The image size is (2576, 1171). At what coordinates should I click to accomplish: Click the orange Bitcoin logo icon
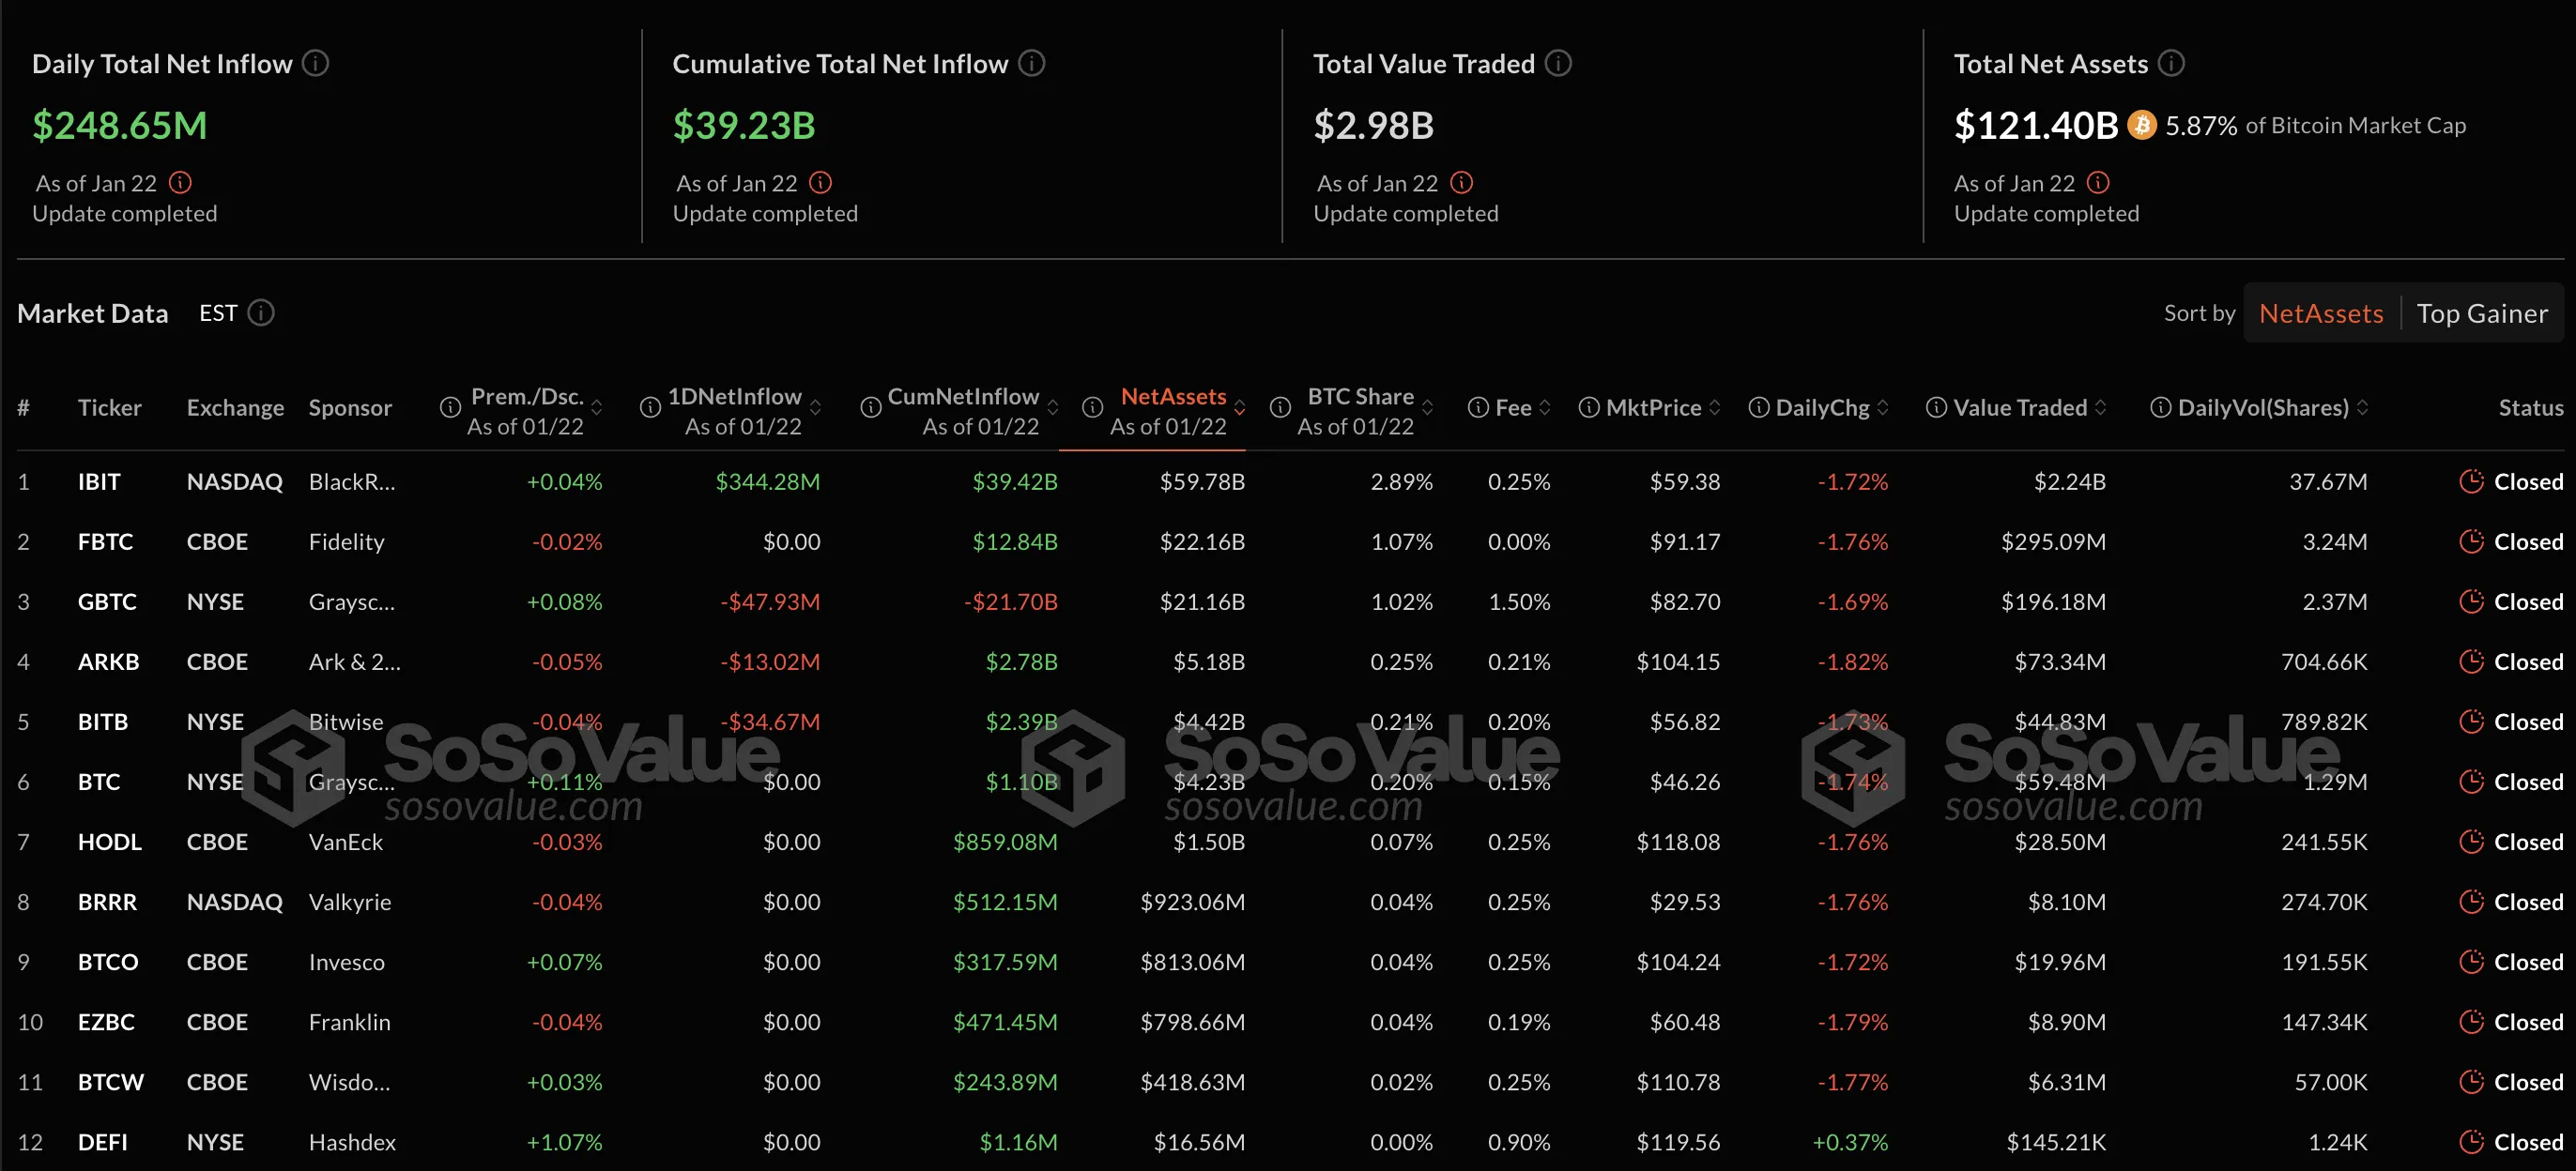[x=2141, y=125]
